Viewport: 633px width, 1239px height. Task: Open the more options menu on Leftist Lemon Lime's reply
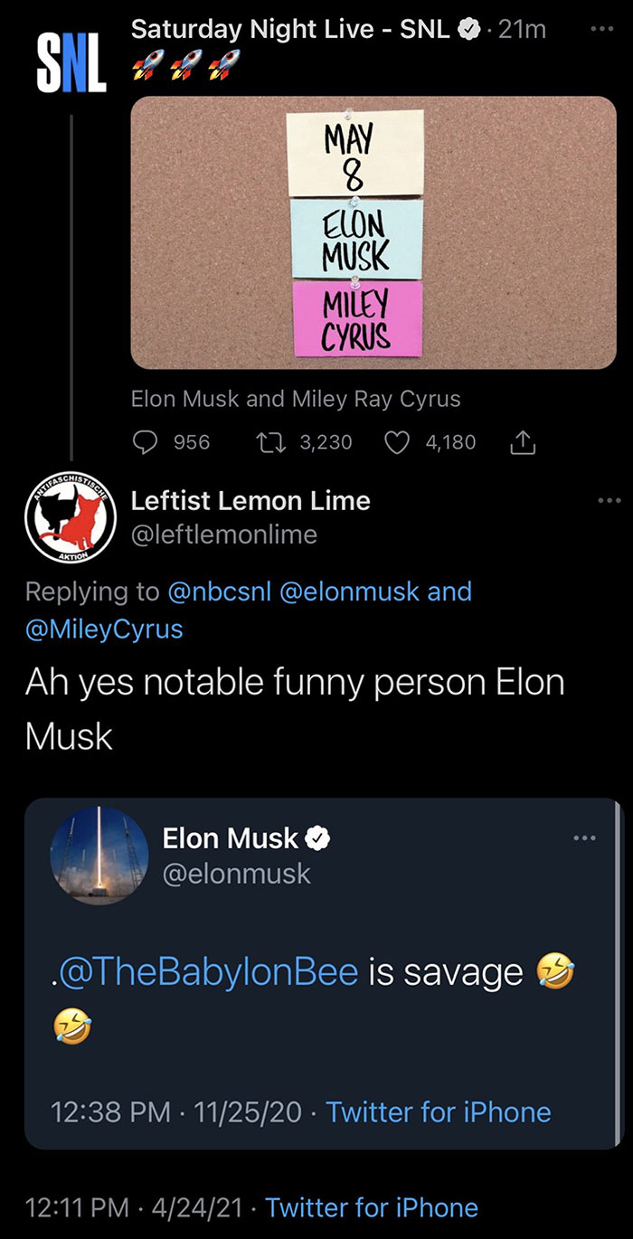611,500
